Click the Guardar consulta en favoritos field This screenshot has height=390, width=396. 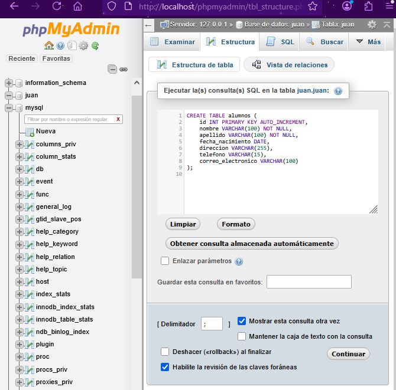tap(309, 282)
